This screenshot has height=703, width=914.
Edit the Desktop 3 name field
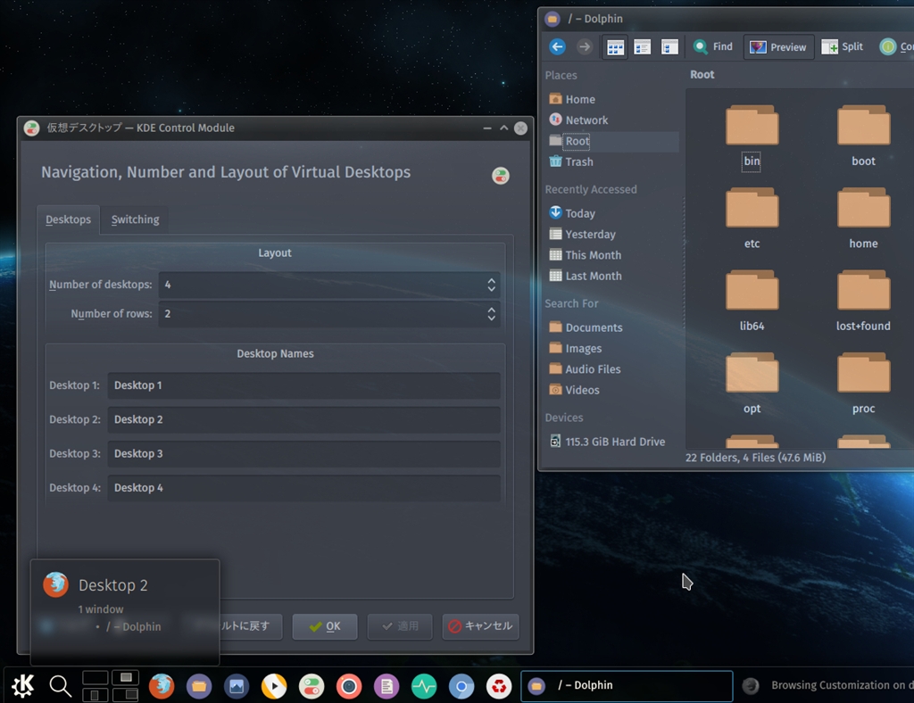pos(303,454)
